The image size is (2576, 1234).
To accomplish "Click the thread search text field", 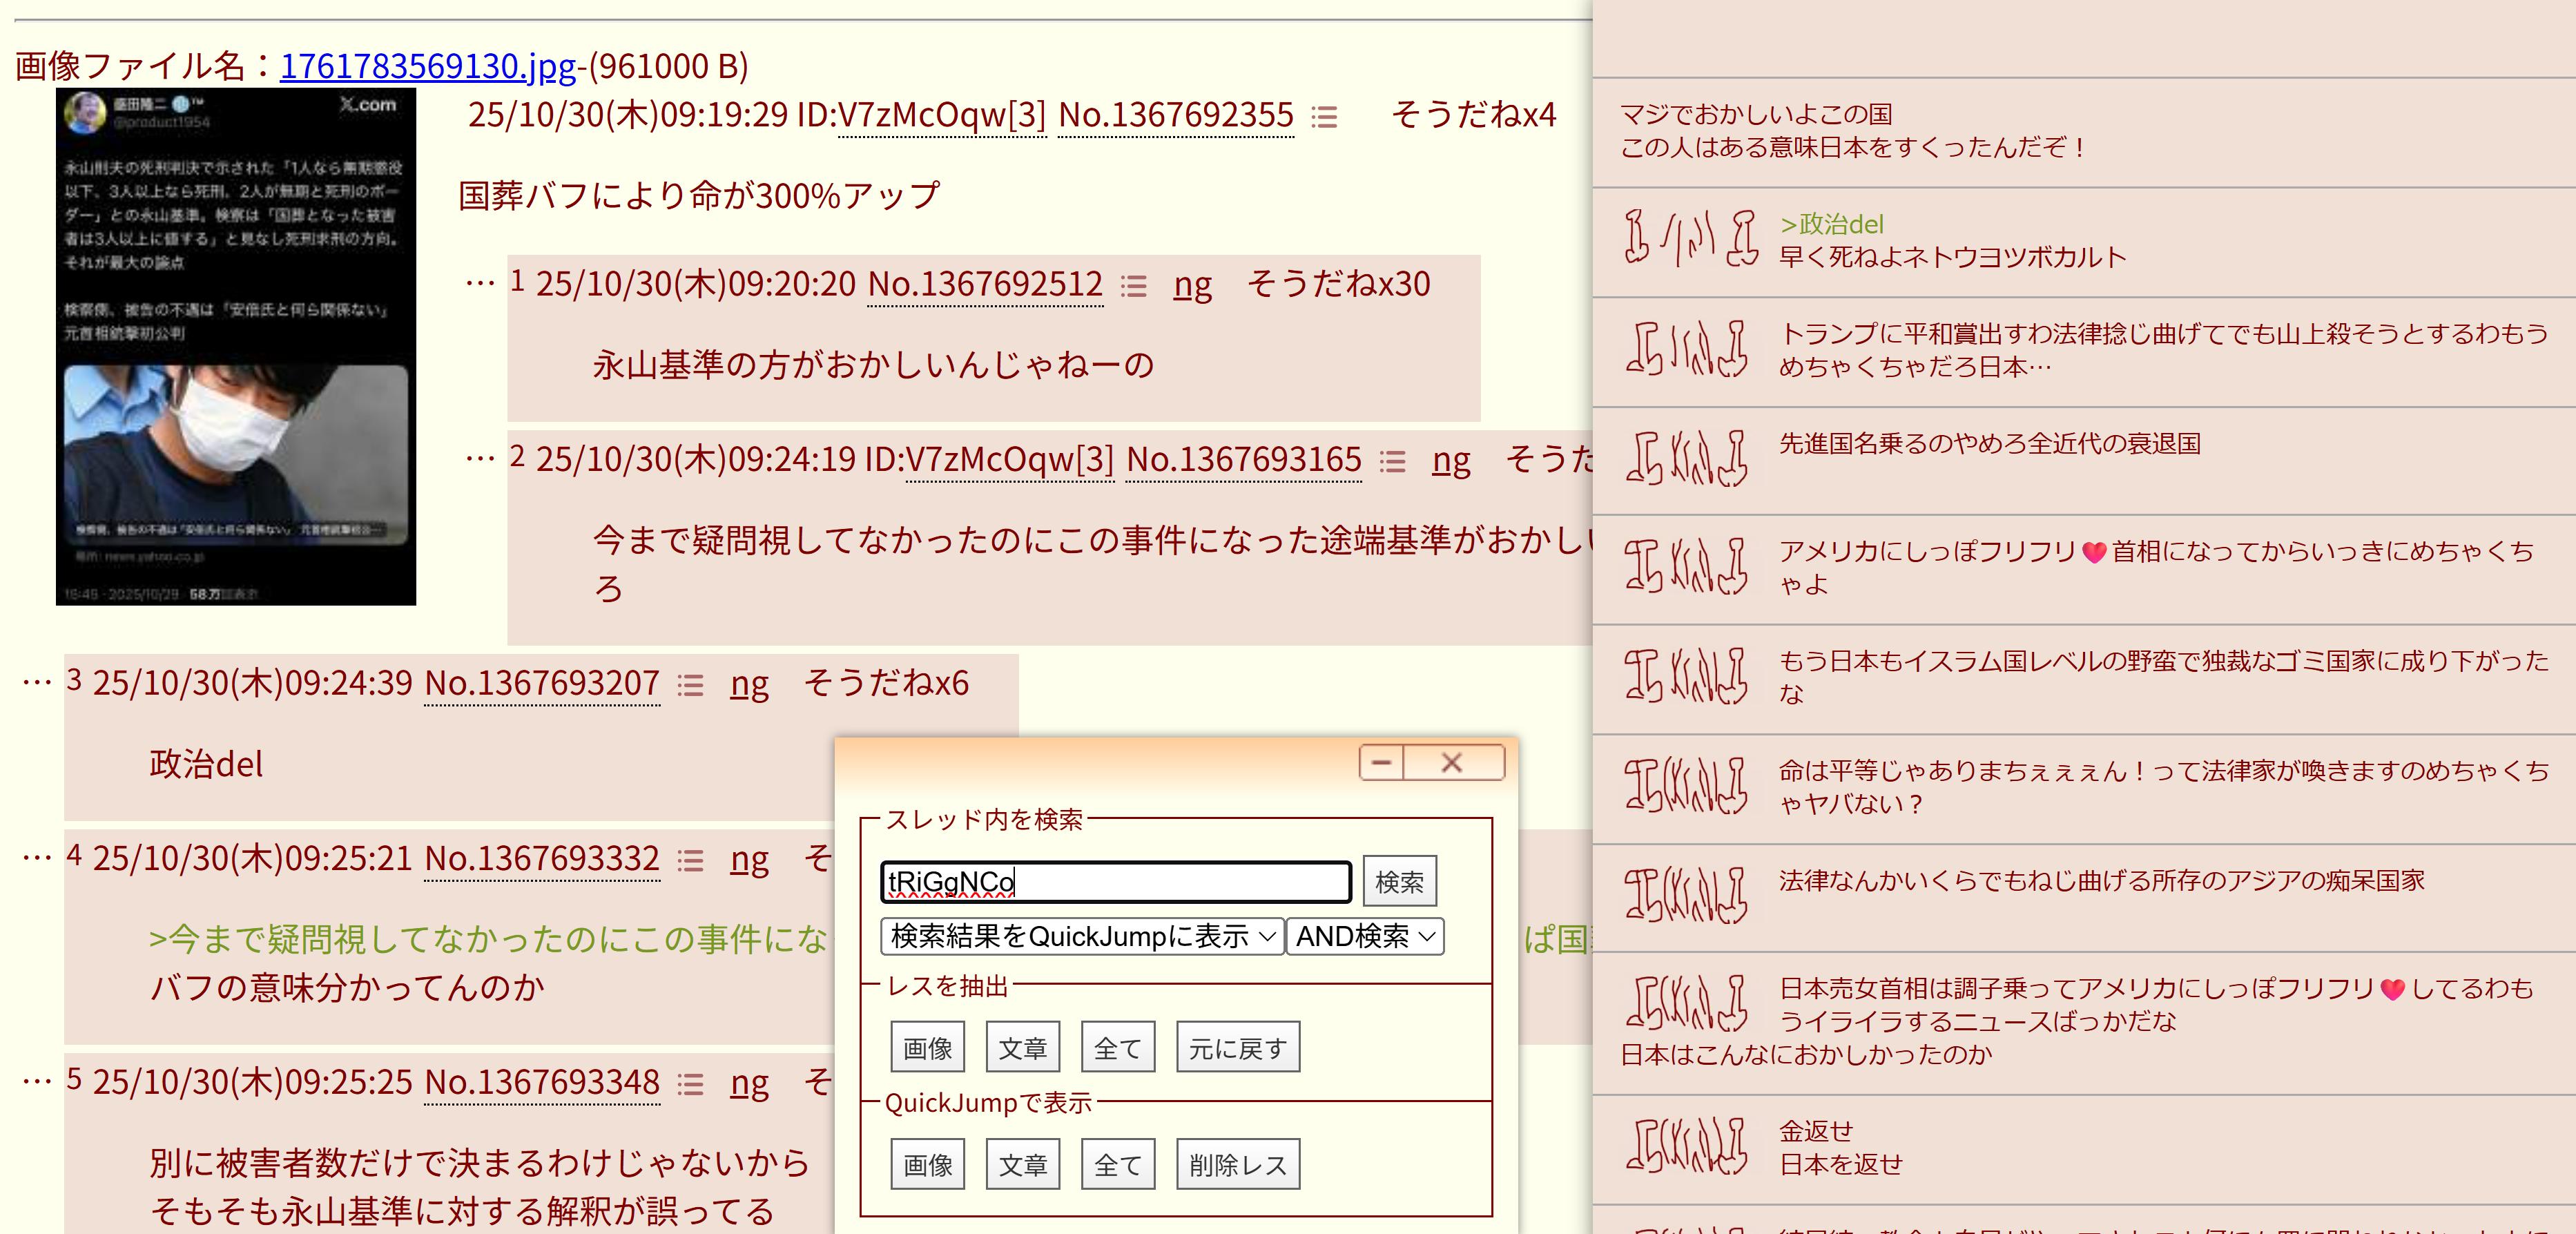I will 1115,882.
